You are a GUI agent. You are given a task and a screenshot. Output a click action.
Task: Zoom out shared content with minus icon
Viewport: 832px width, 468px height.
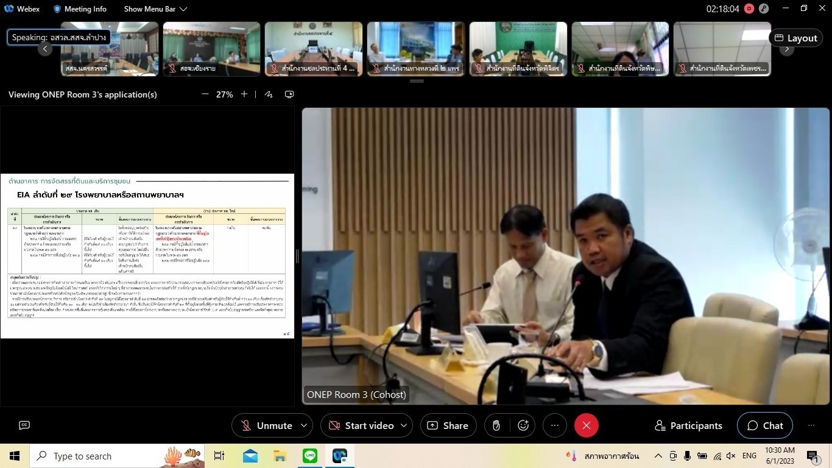pyautogui.click(x=205, y=94)
